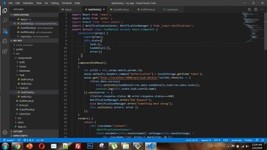267x150 pixels.
Task: Expand the public folder
Action: (20, 49)
